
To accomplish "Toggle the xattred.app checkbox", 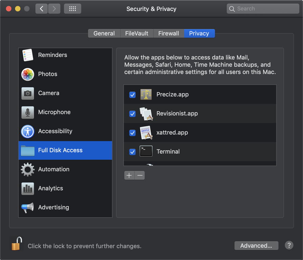I will [x=132, y=133].
